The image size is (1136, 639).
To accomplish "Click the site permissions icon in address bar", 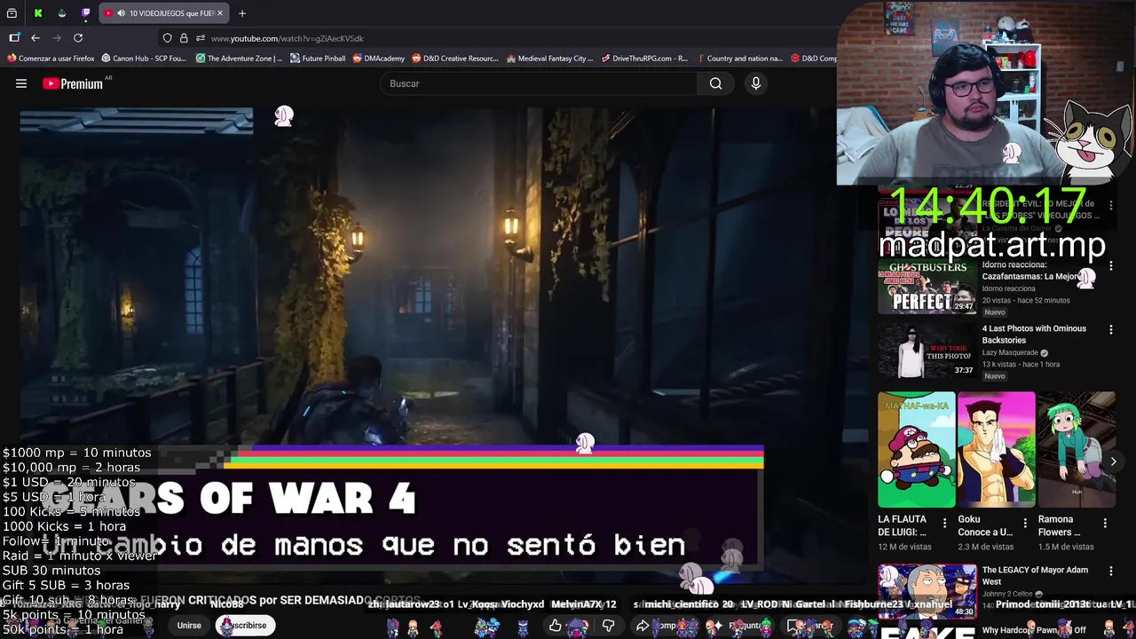I will pos(201,38).
